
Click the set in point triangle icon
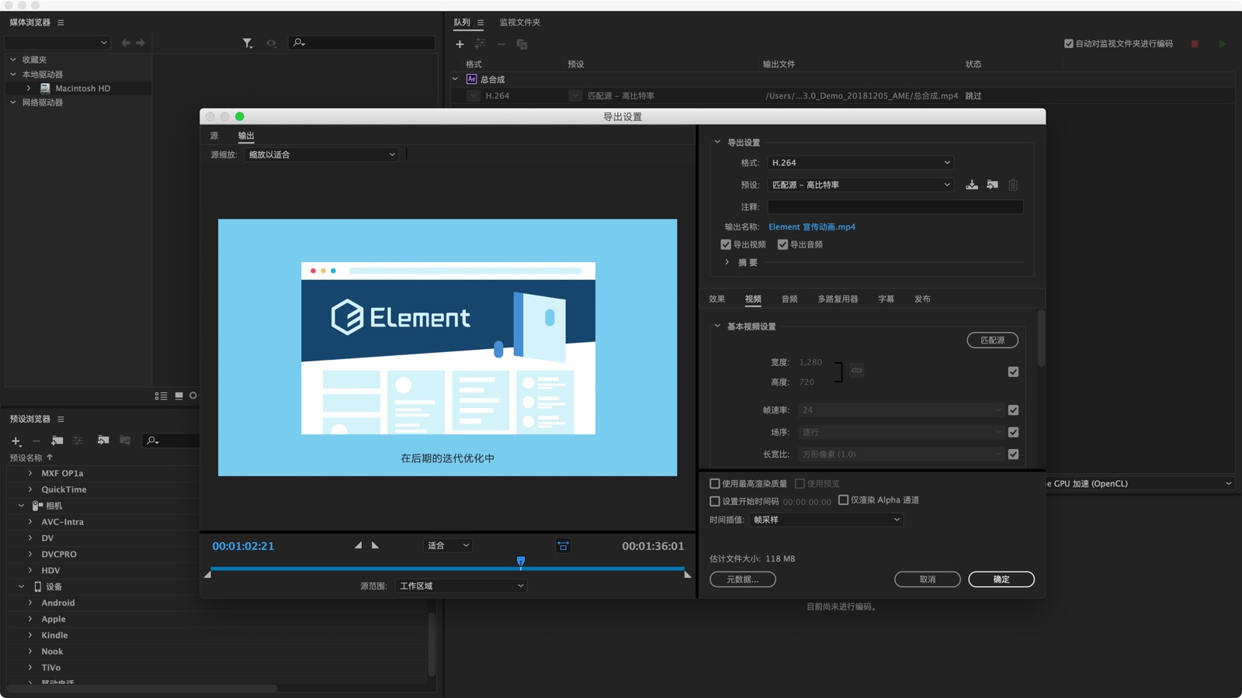358,545
